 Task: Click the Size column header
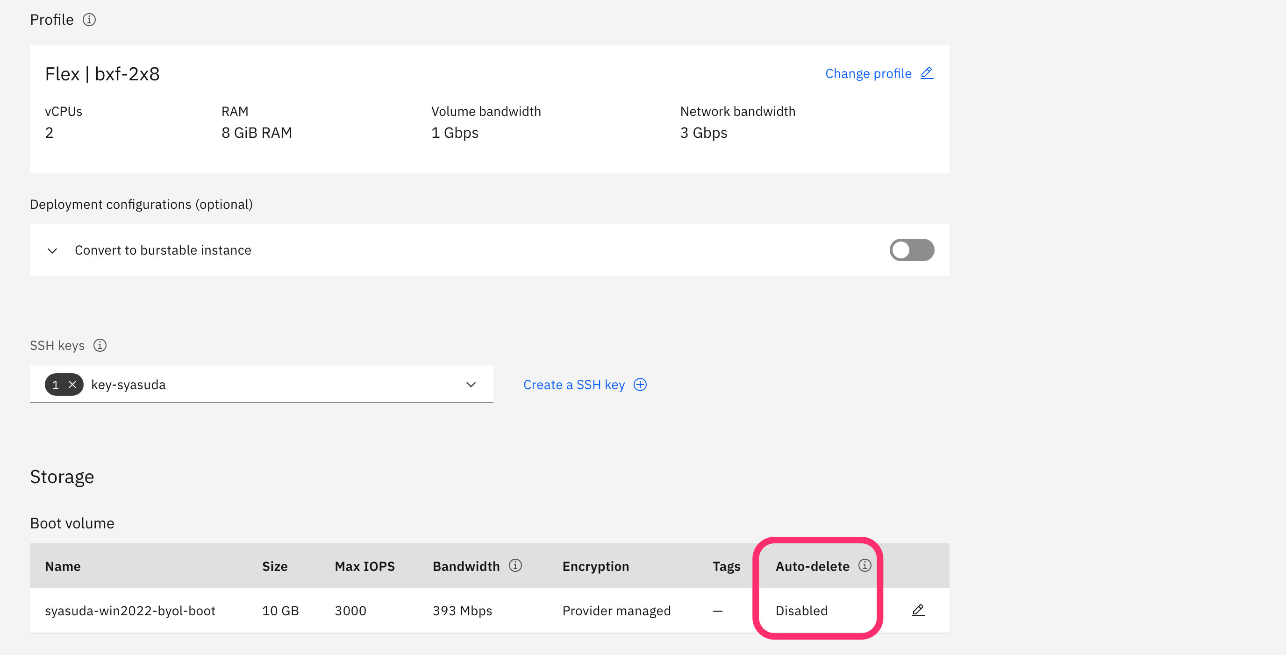coord(275,566)
